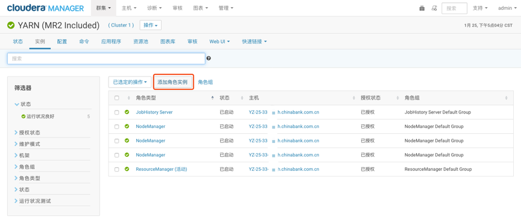This screenshot has height=222, width=521.
Task: Open the admin user dropdown
Action: 507,8
